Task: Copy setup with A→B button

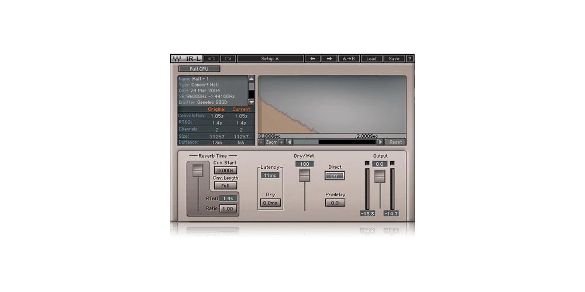Action: [x=349, y=59]
